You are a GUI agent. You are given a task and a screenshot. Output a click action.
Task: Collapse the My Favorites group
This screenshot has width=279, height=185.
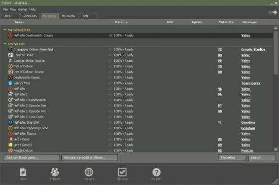click(x=5, y=30)
